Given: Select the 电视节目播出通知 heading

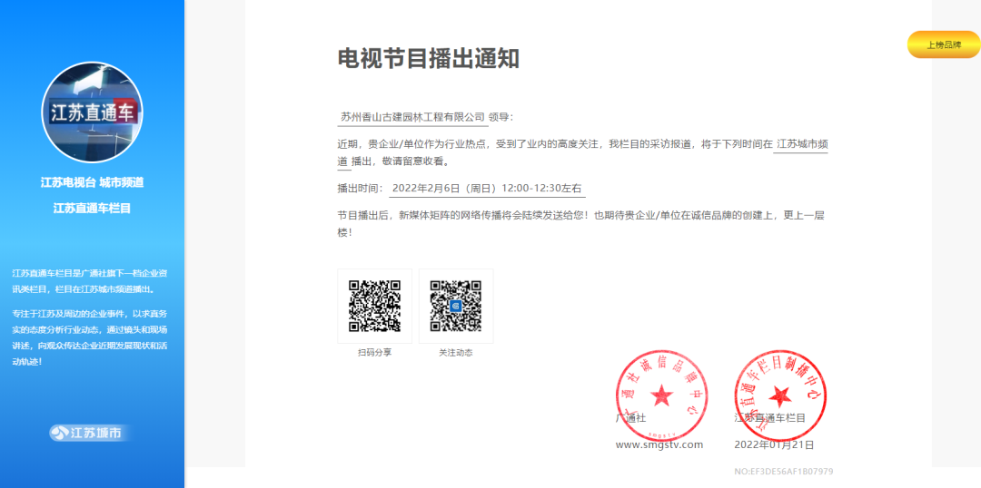Looking at the screenshot, I should (428, 59).
